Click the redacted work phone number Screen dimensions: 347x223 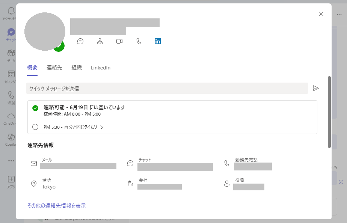(253, 166)
